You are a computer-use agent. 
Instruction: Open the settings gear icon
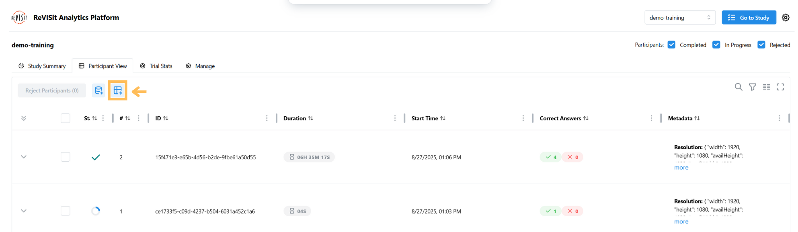pos(786,18)
